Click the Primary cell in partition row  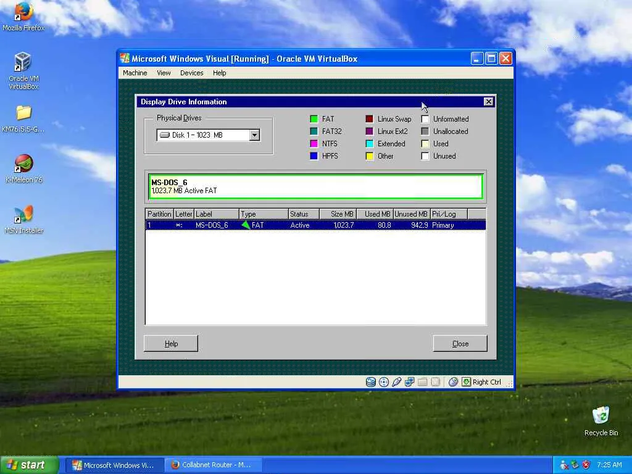pos(443,225)
